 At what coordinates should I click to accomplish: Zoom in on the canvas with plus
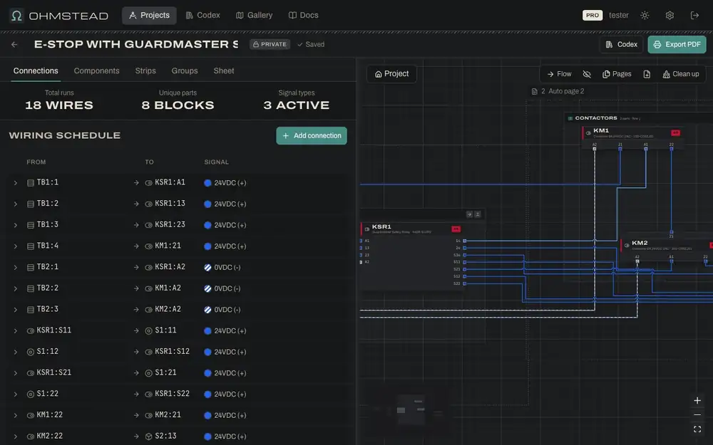[697, 400]
